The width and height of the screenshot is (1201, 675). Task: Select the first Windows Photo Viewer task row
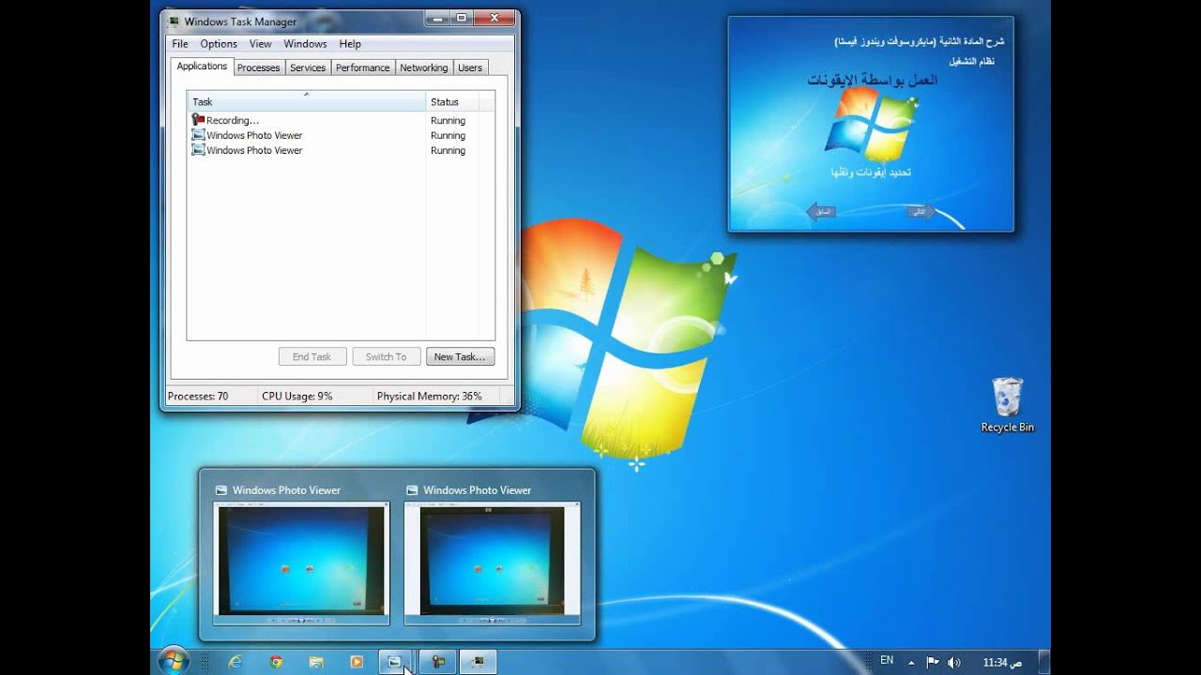(341, 136)
